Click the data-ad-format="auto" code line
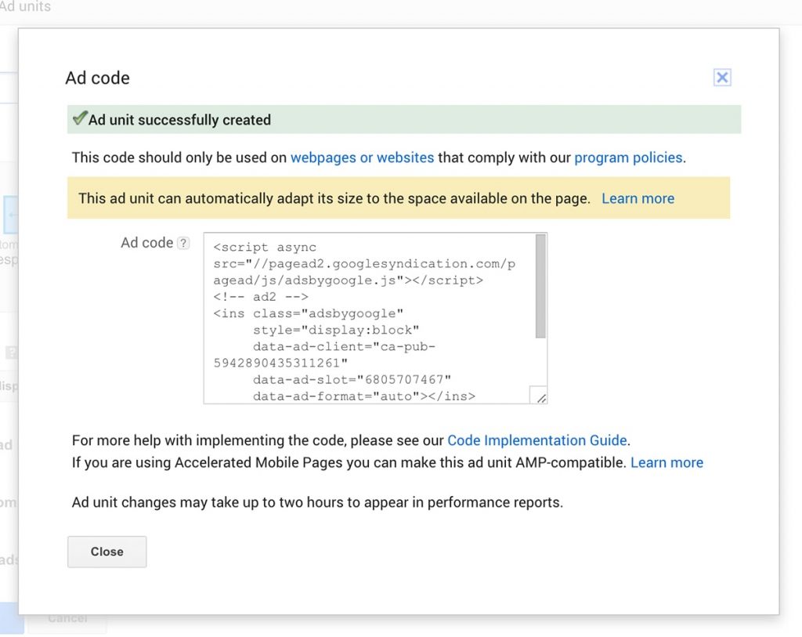The height and width of the screenshot is (637, 802). (364, 396)
